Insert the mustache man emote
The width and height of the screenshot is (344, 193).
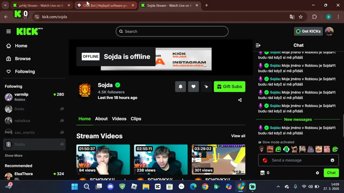tap(270, 149)
